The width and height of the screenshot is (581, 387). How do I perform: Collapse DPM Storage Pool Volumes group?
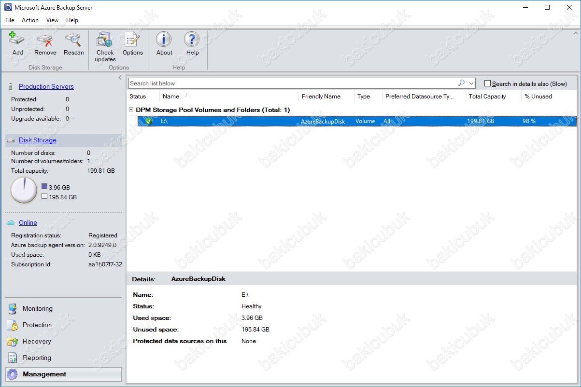coord(131,110)
